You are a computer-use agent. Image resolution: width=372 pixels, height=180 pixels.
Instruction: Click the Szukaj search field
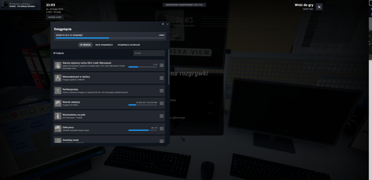coord(149,53)
